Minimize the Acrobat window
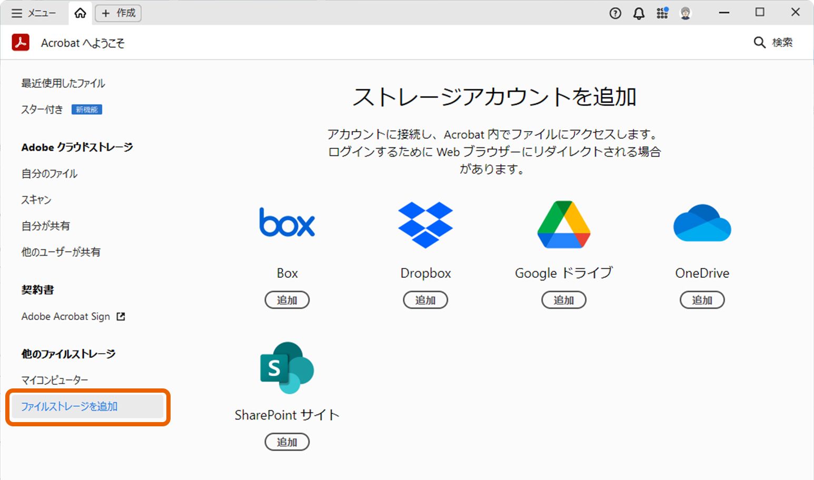Image resolution: width=814 pixels, height=480 pixels. [x=724, y=13]
